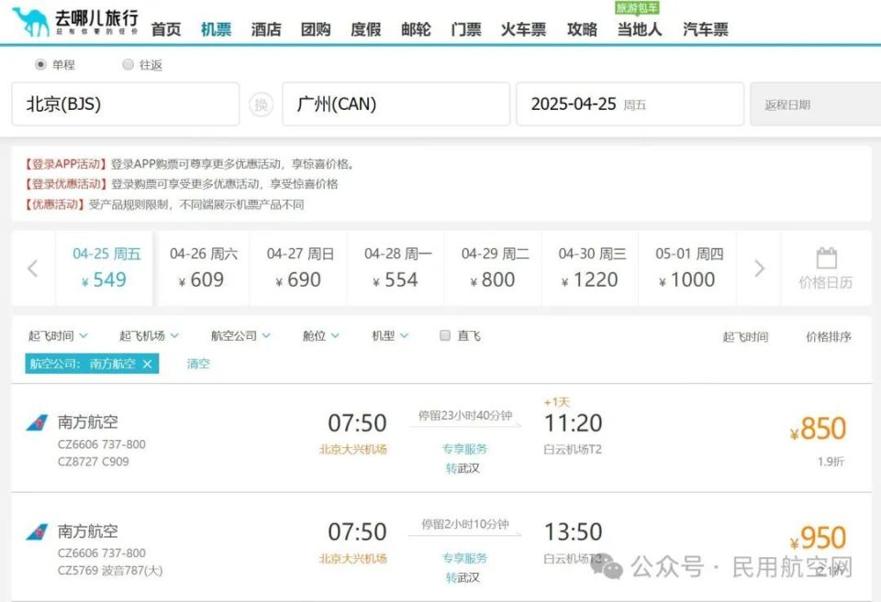Click the 1.9折 discount label
881x602 pixels.
pyautogui.click(x=831, y=462)
